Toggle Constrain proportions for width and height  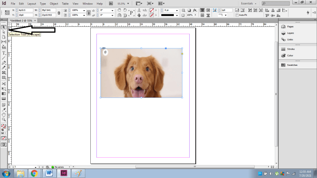click(x=59, y=13)
